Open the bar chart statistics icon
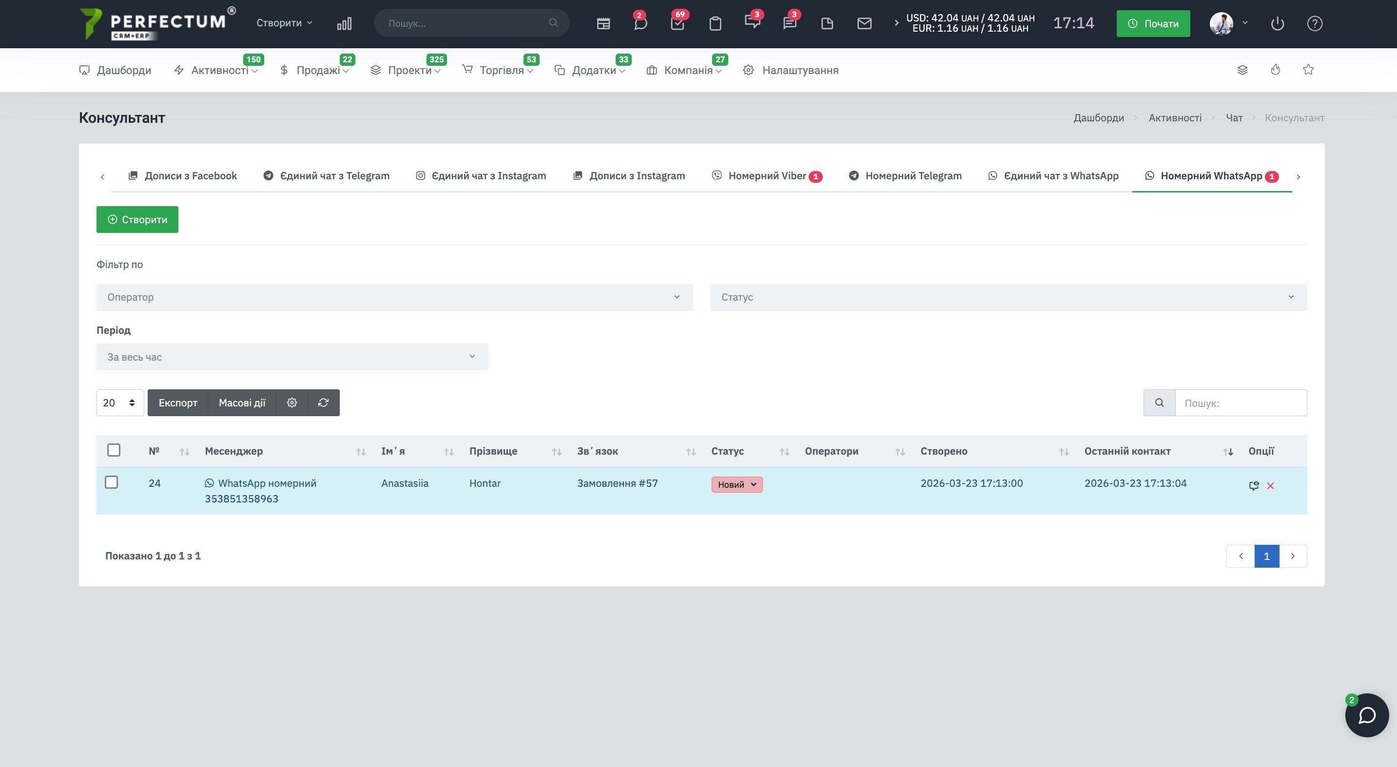 344,23
